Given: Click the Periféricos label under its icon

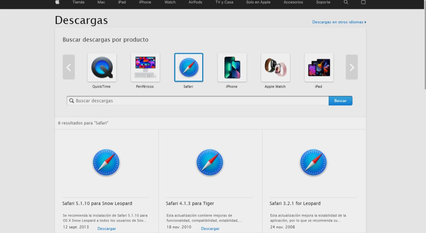Looking at the screenshot, I should pyautogui.click(x=145, y=87).
